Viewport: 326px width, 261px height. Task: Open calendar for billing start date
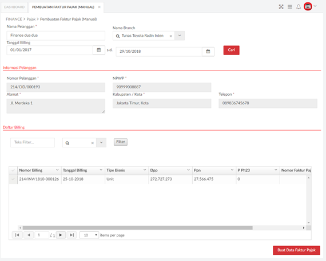click(99, 50)
